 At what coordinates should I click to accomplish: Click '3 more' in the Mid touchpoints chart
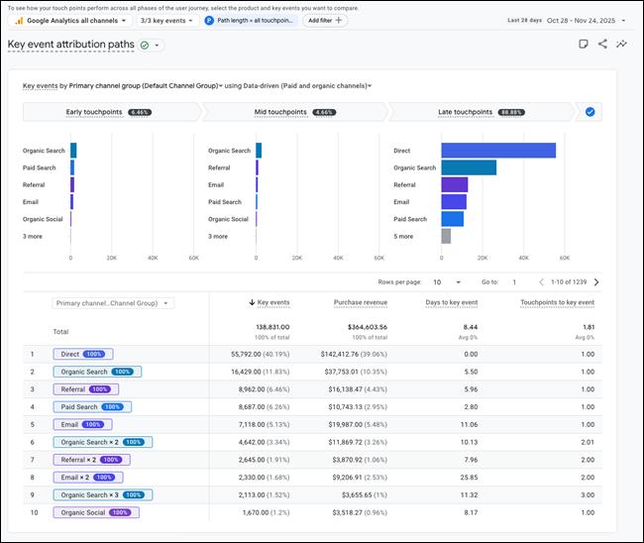(x=218, y=236)
